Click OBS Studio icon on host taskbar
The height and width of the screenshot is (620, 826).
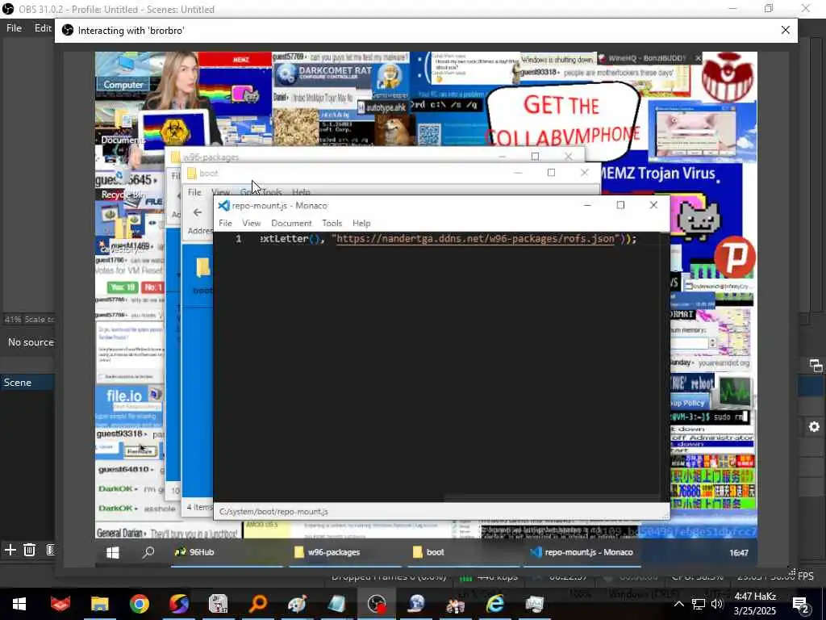pyautogui.click(x=376, y=604)
